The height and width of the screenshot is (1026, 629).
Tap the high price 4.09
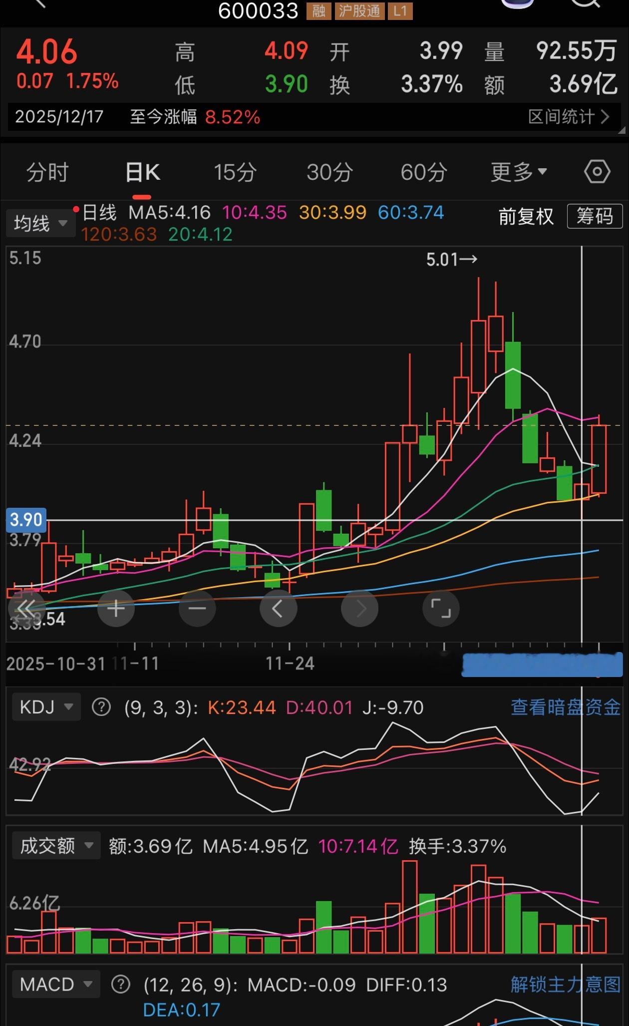(287, 51)
